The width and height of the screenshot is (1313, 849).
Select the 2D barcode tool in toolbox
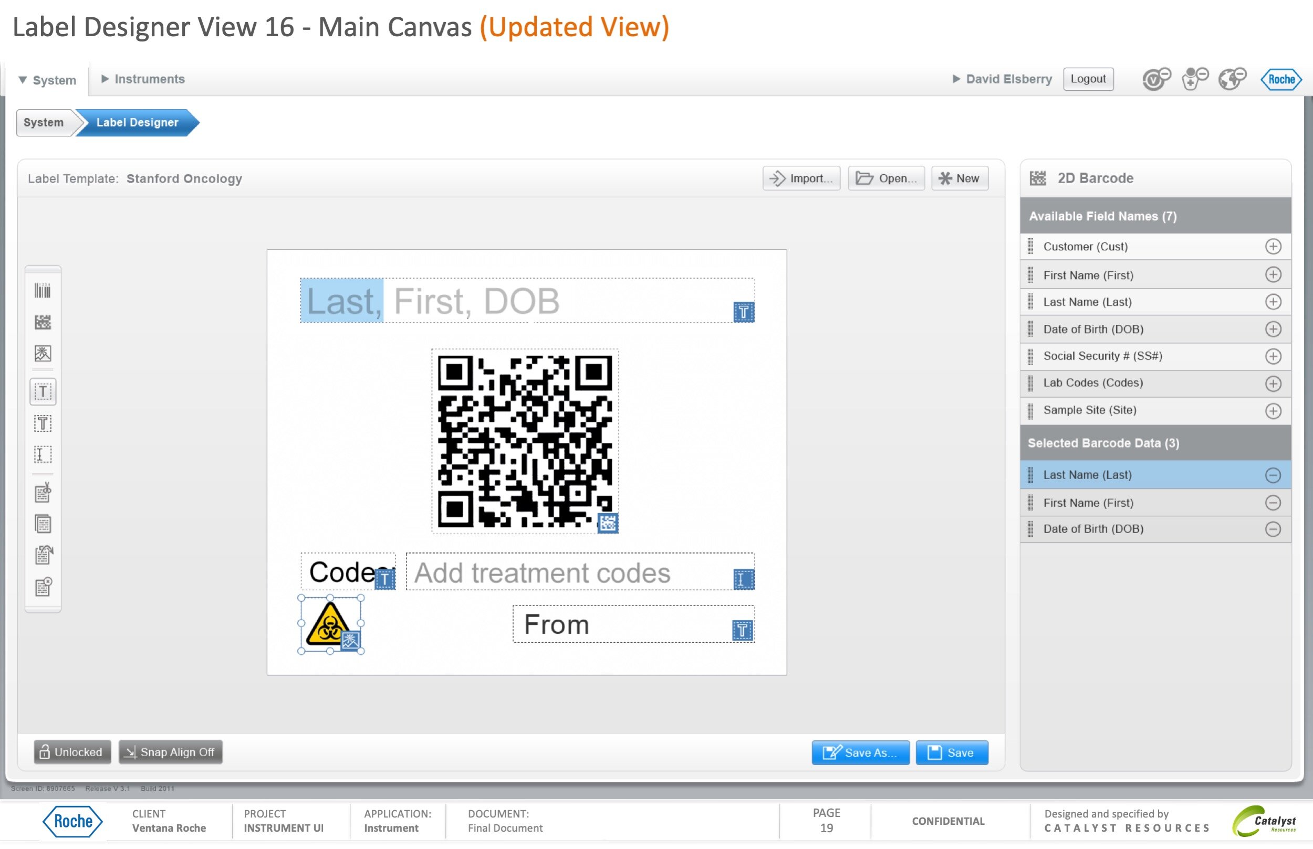[x=43, y=322]
